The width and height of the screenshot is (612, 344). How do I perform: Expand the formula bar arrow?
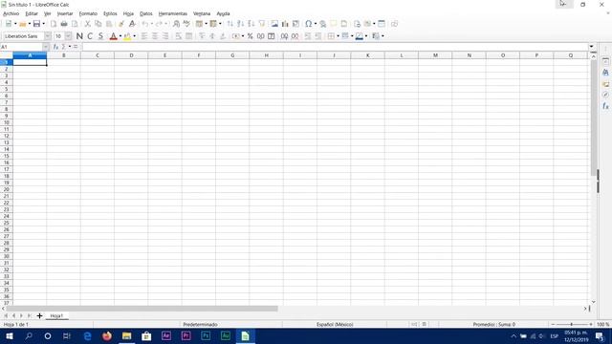click(x=592, y=47)
